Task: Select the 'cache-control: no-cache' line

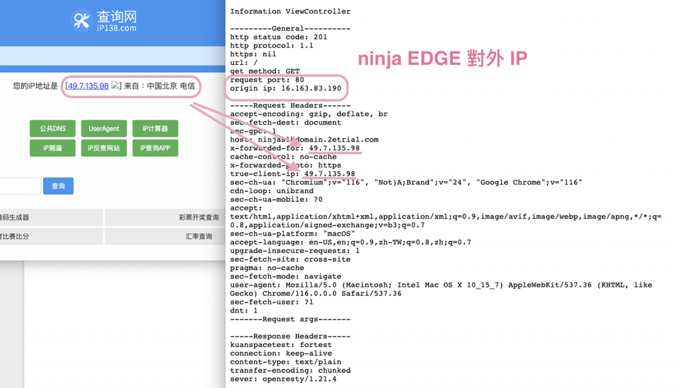Action: (x=283, y=156)
